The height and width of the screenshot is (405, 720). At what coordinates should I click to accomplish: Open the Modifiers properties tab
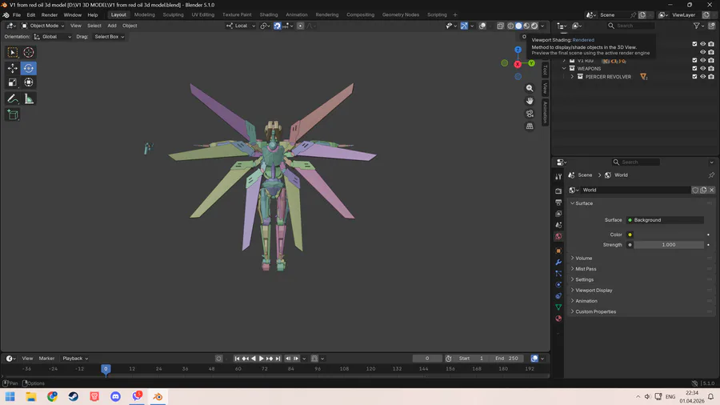pos(558,263)
